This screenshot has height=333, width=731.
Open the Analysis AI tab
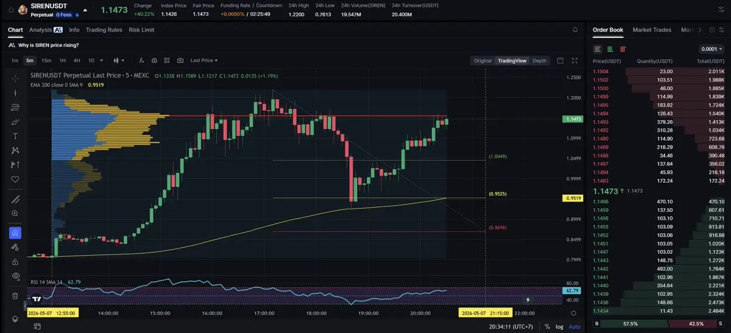46,29
